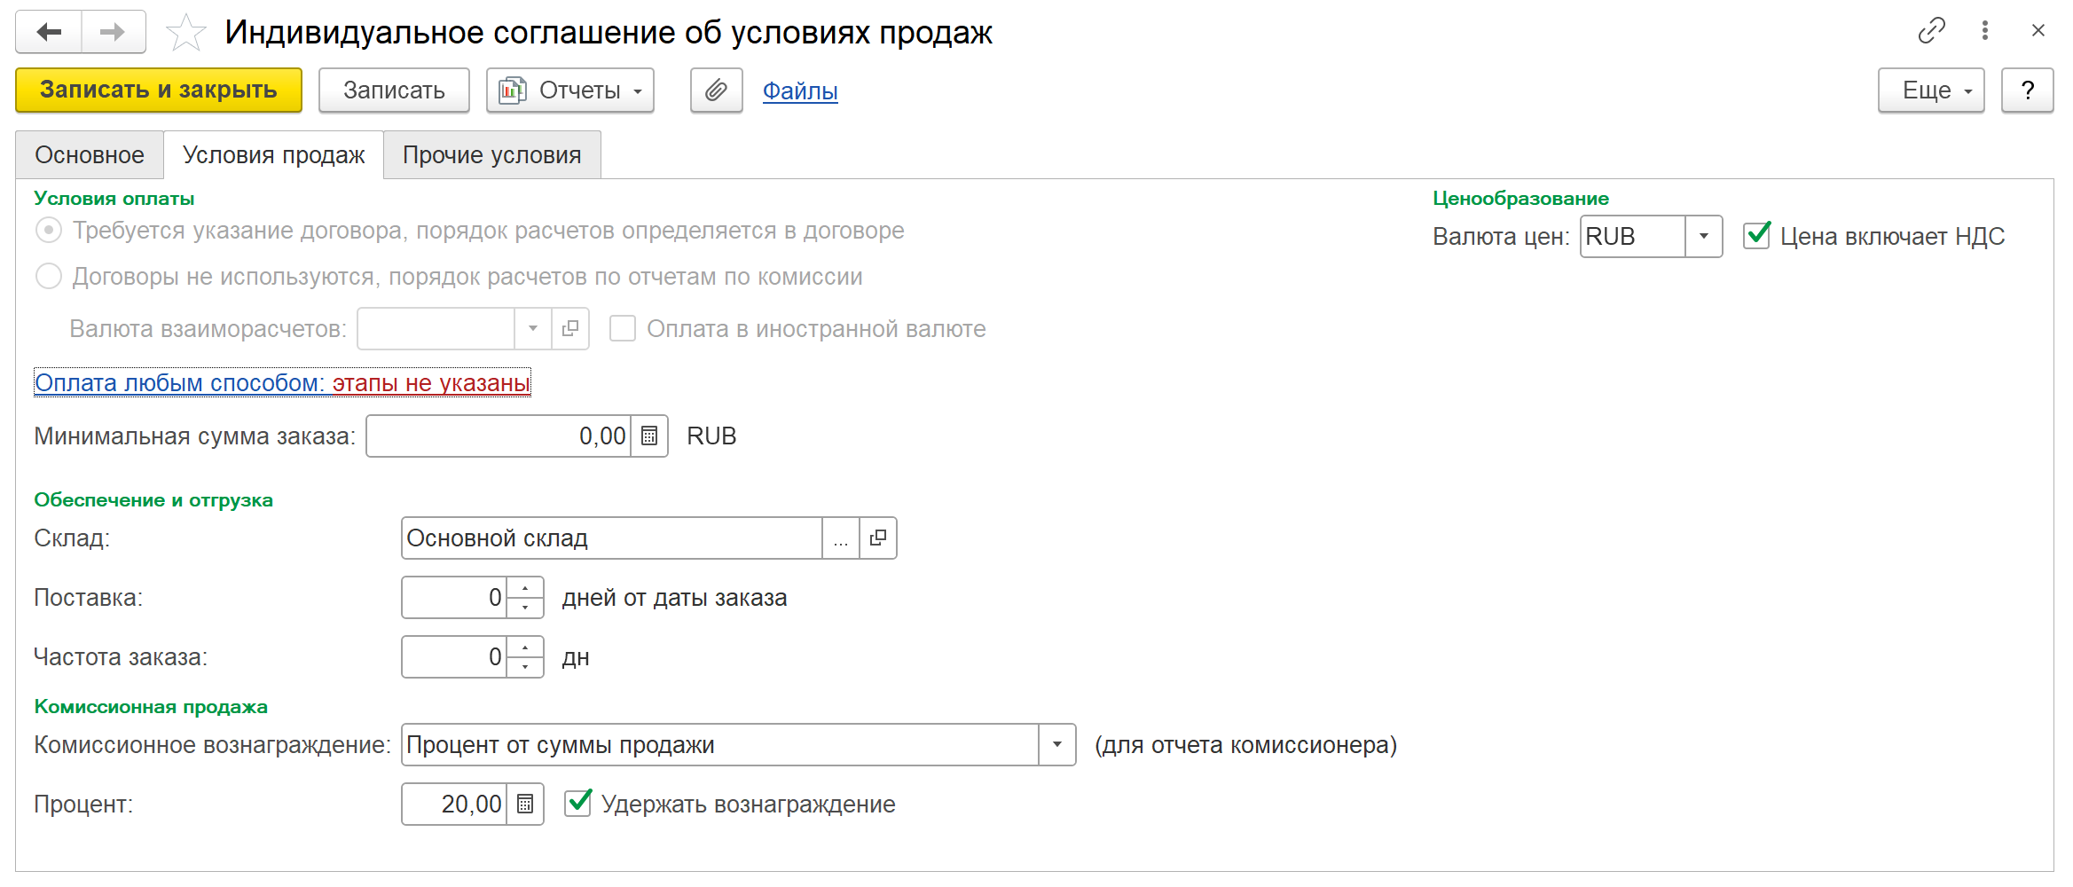
Task: Switch to the Прочие условия tab
Action: click(x=491, y=155)
